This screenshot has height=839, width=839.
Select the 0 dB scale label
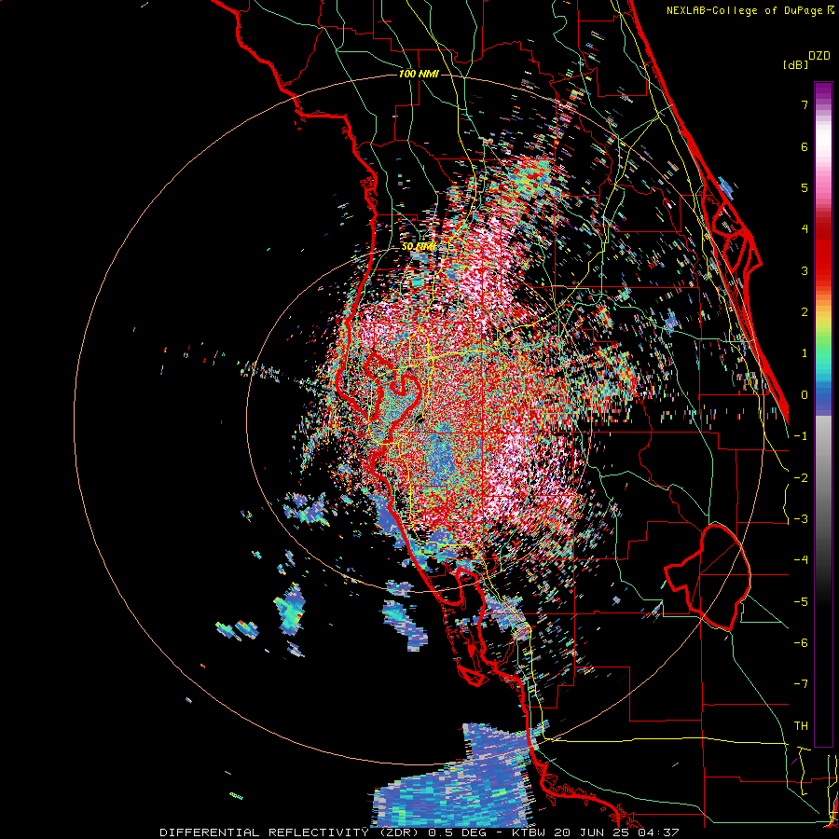(x=805, y=395)
